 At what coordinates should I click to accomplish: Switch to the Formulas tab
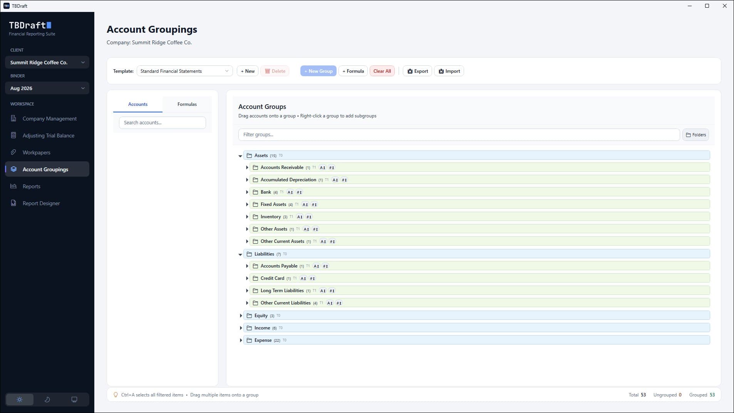click(x=187, y=104)
